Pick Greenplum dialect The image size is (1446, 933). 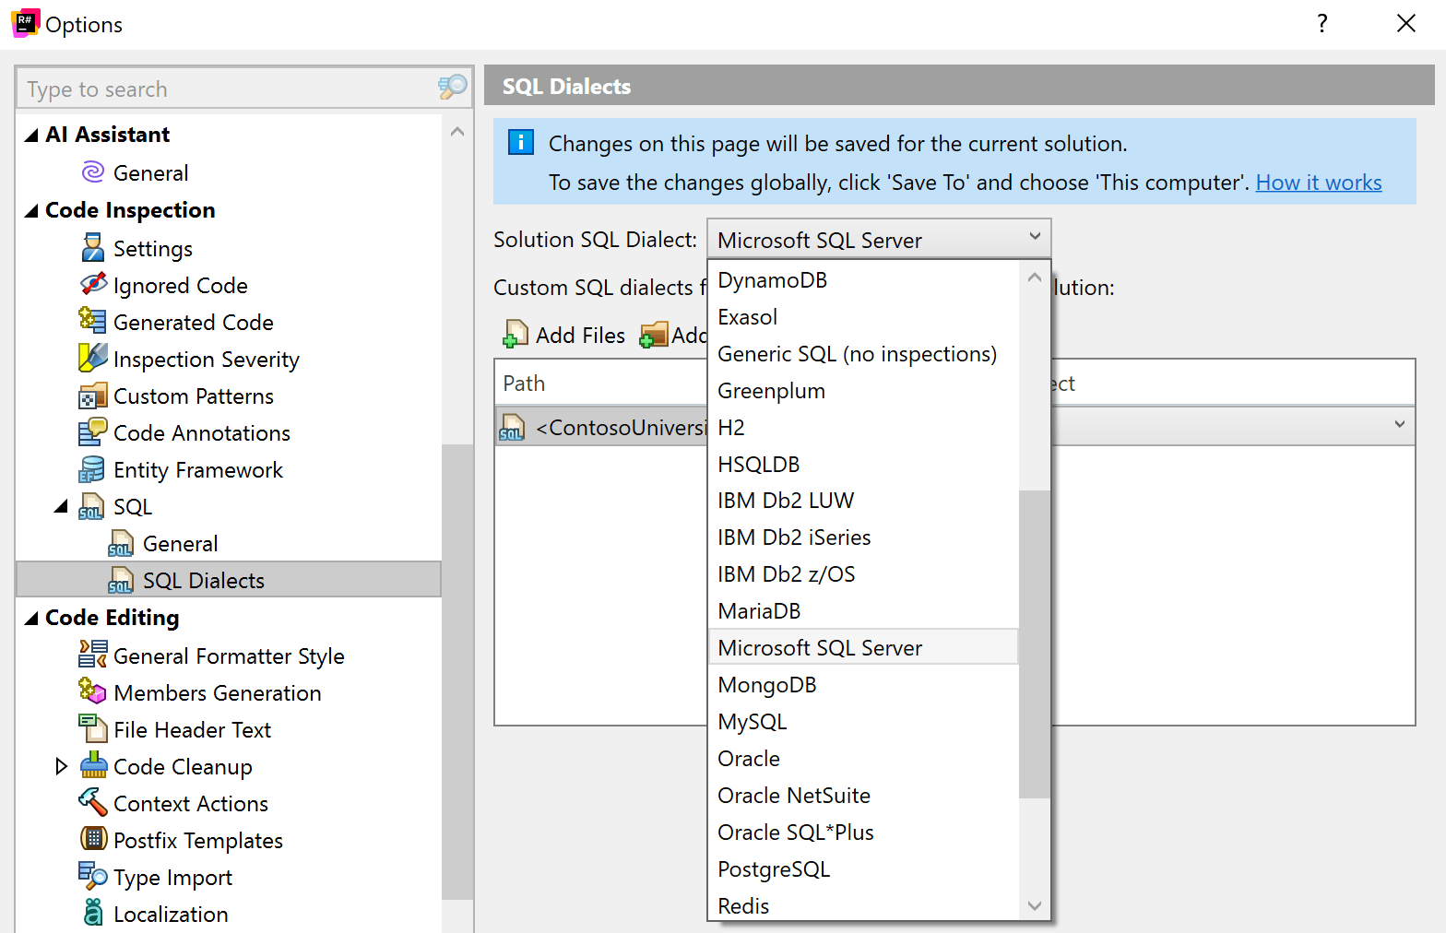[x=863, y=391]
